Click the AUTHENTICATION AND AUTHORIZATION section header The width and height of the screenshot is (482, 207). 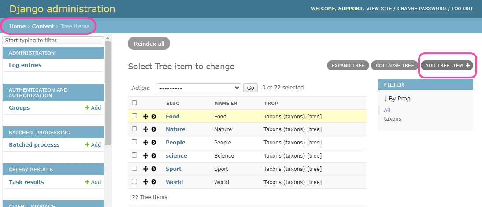click(x=53, y=93)
